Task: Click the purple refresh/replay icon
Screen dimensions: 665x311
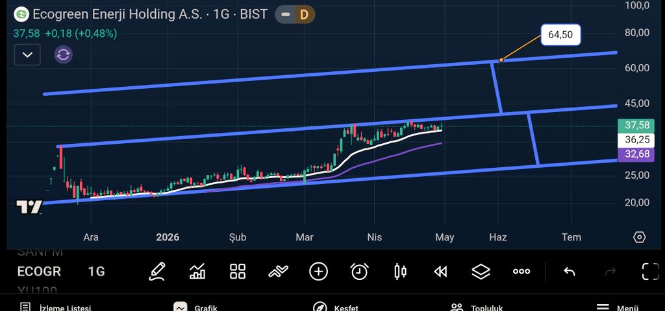Action: click(x=63, y=54)
